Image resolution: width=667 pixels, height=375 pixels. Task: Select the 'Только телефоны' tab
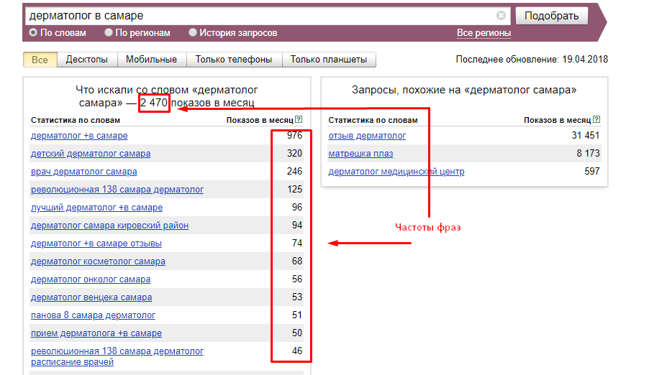pyautogui.click(x=234, y=60)
